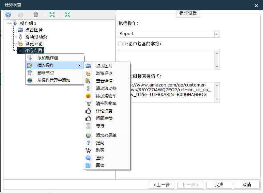Select 等待 text in submenu

point(100,126)
